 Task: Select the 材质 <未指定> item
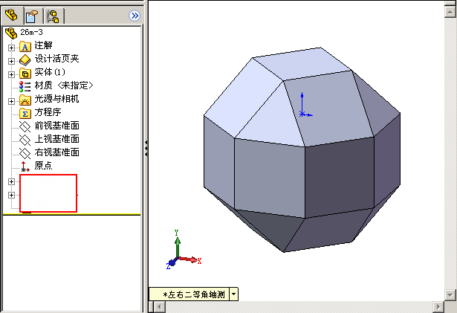point(64,85)
